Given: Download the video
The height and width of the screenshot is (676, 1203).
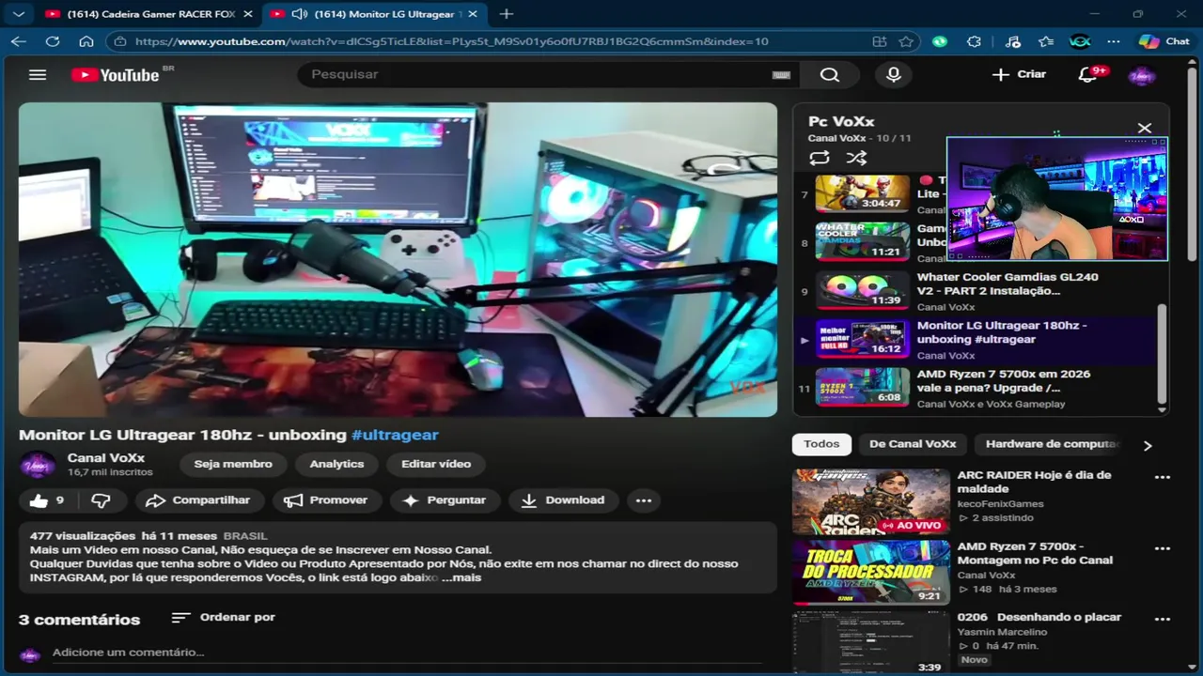Looking at the screenshot, I should [x=563, y=500].
